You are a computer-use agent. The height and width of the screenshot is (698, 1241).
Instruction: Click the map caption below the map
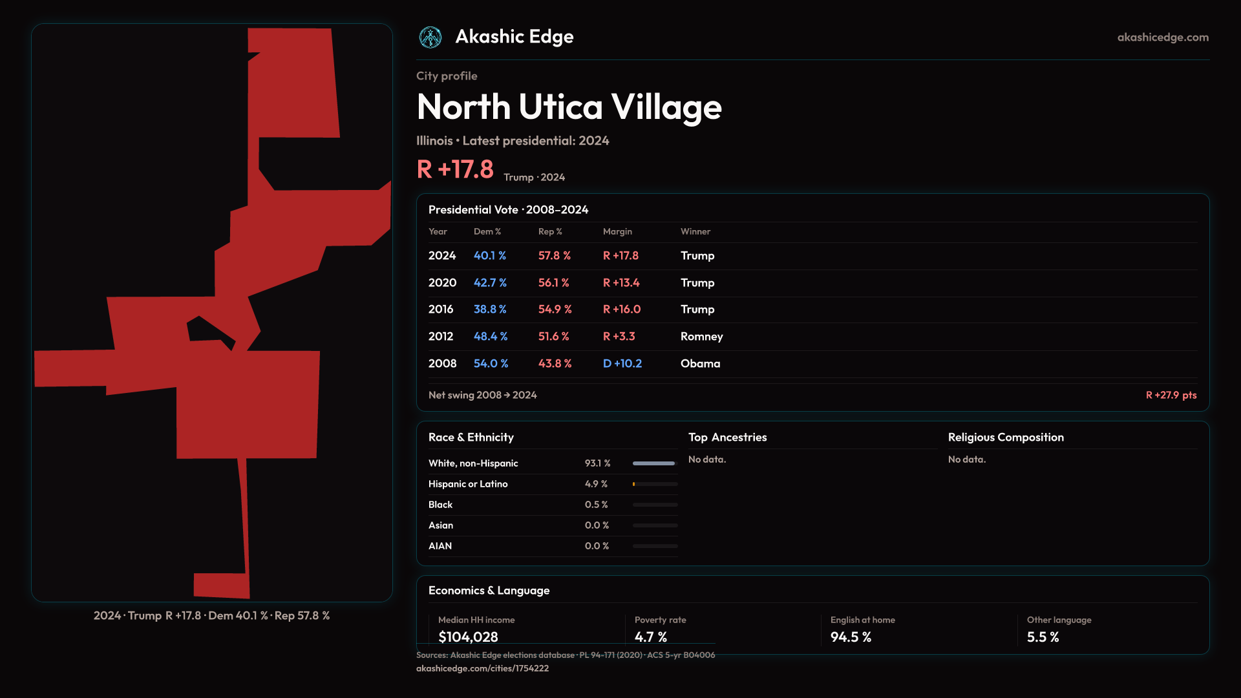pos(211,616)
